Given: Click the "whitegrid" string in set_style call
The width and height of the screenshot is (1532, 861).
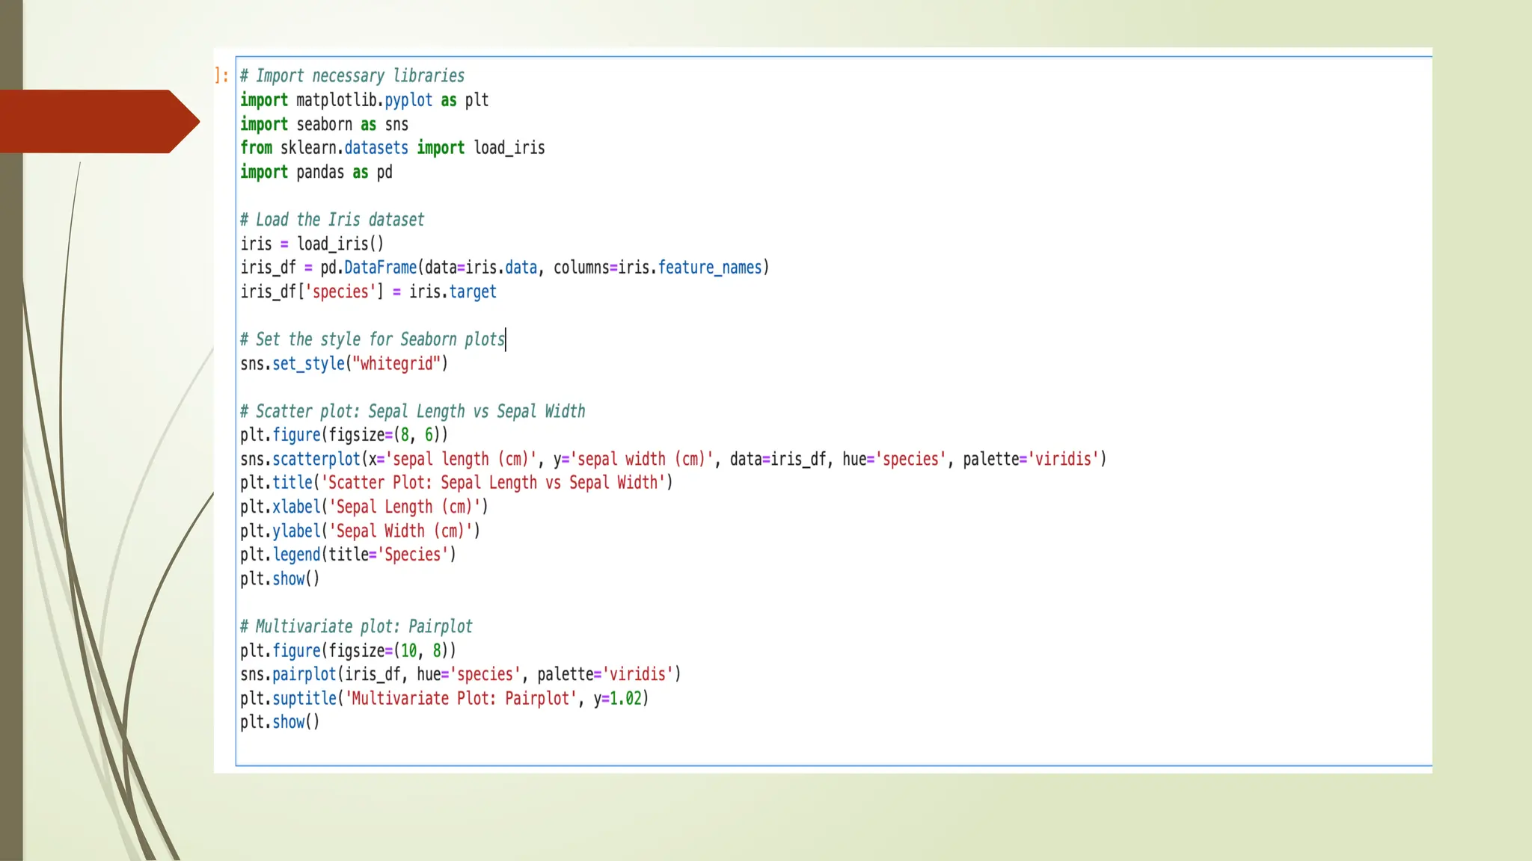Looking at the screenshot, I should [x=396, y=364].
